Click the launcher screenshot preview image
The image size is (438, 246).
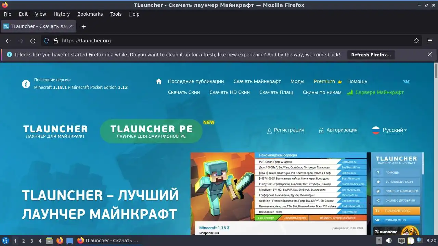(x=307, y=194)
